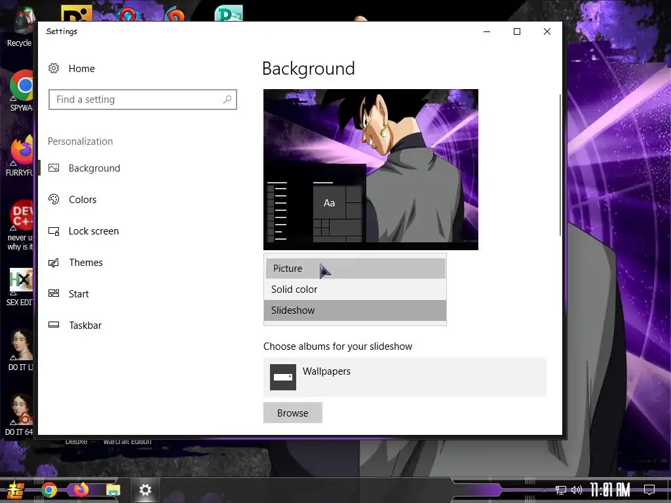
Task: Click the volume speaker tray icon
Action: click(577, 490)
